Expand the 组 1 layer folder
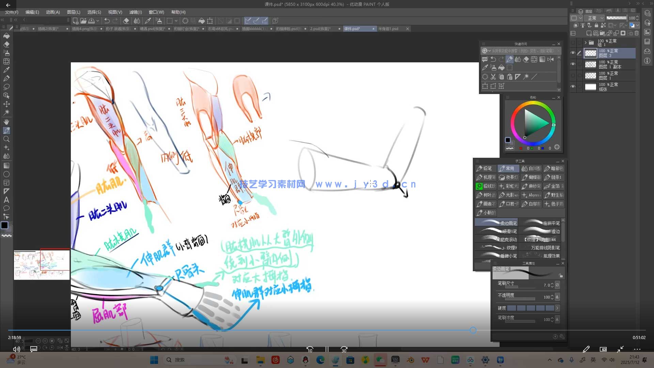This screenshot has height=368, width=654. 586,43
